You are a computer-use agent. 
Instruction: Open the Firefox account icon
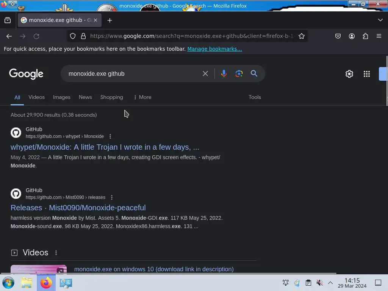[x=352, y=36]
